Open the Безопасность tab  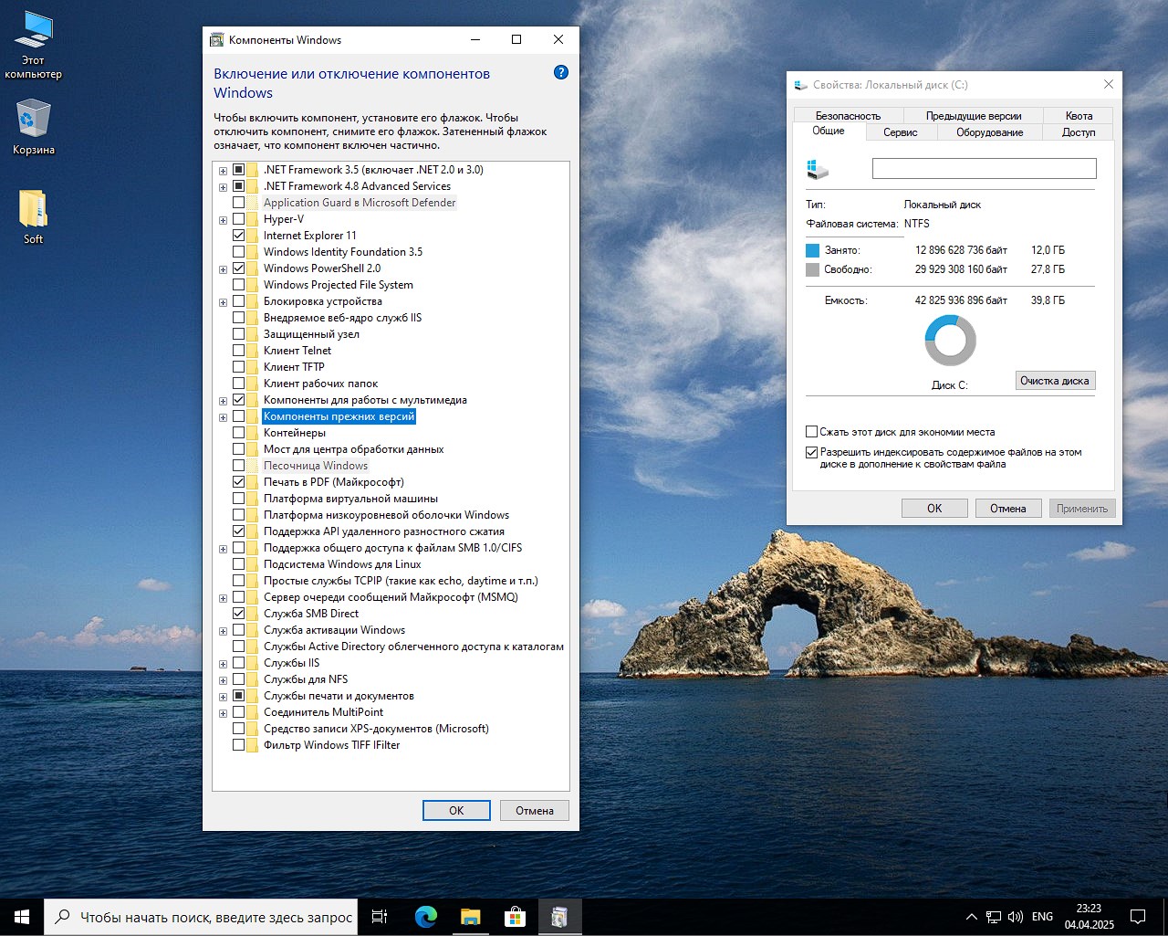click(x=848, y=116)
